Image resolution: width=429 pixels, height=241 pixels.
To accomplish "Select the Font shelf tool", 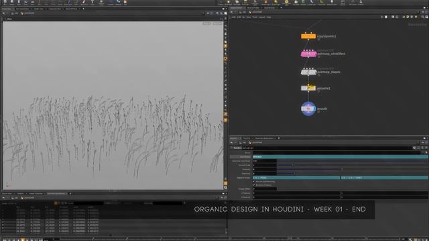I will pyautogui.click(x=93, y=3).
